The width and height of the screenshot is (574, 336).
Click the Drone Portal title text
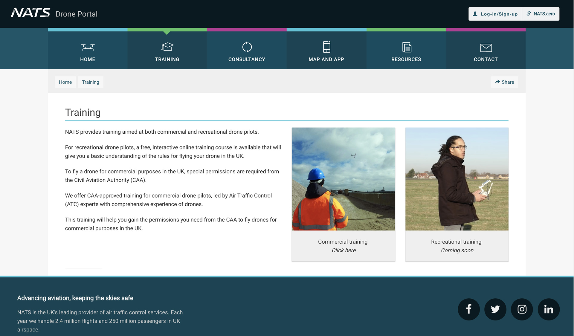[77, 14]
